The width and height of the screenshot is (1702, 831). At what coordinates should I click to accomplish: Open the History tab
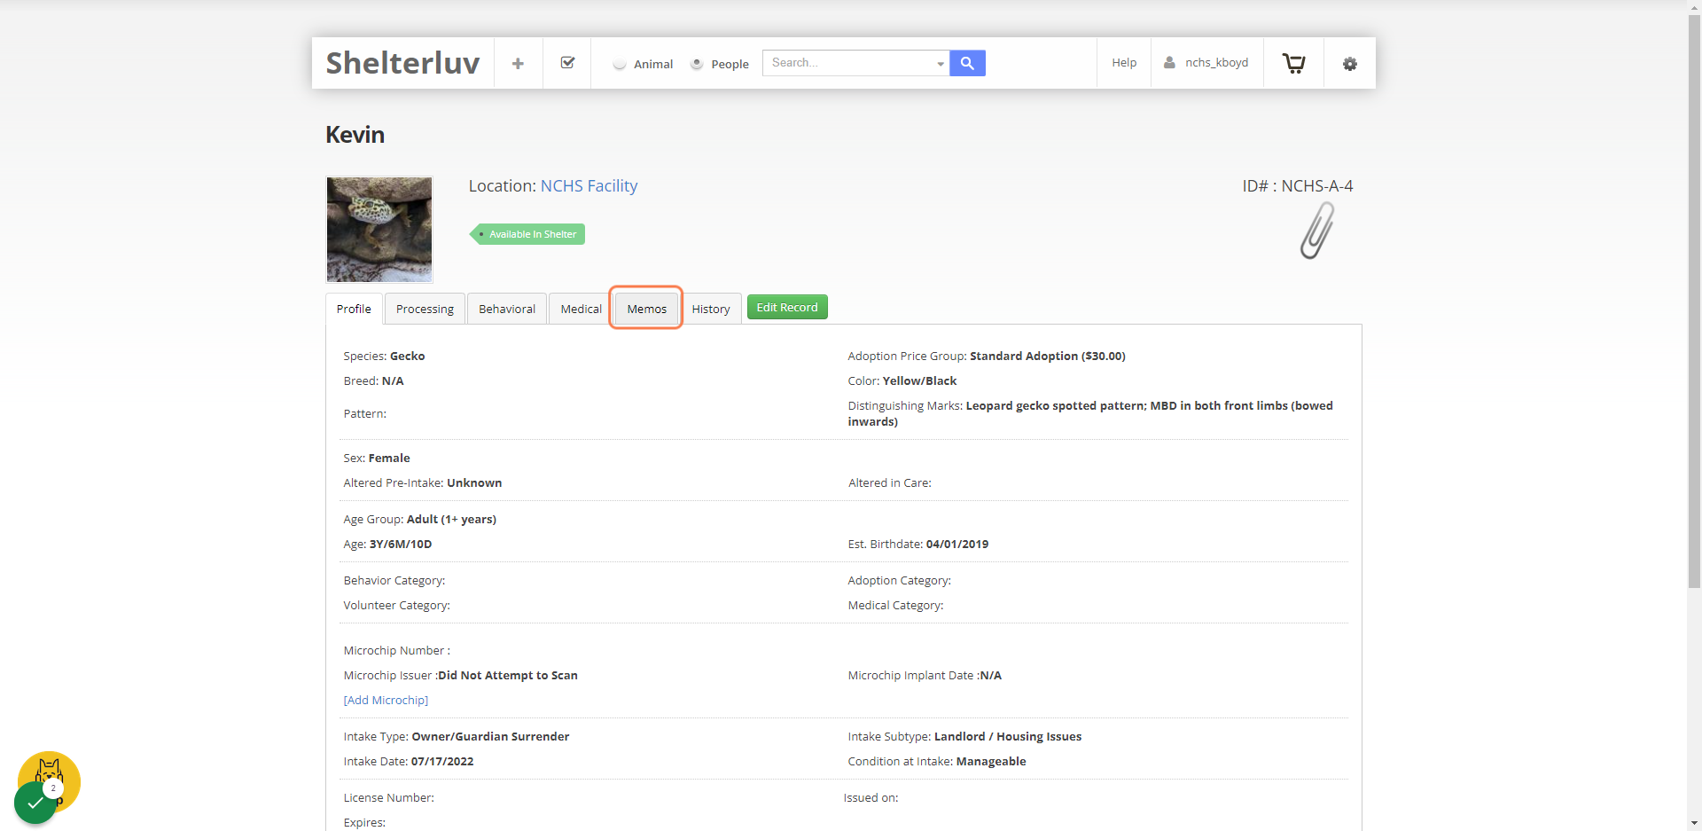[711, 309]
